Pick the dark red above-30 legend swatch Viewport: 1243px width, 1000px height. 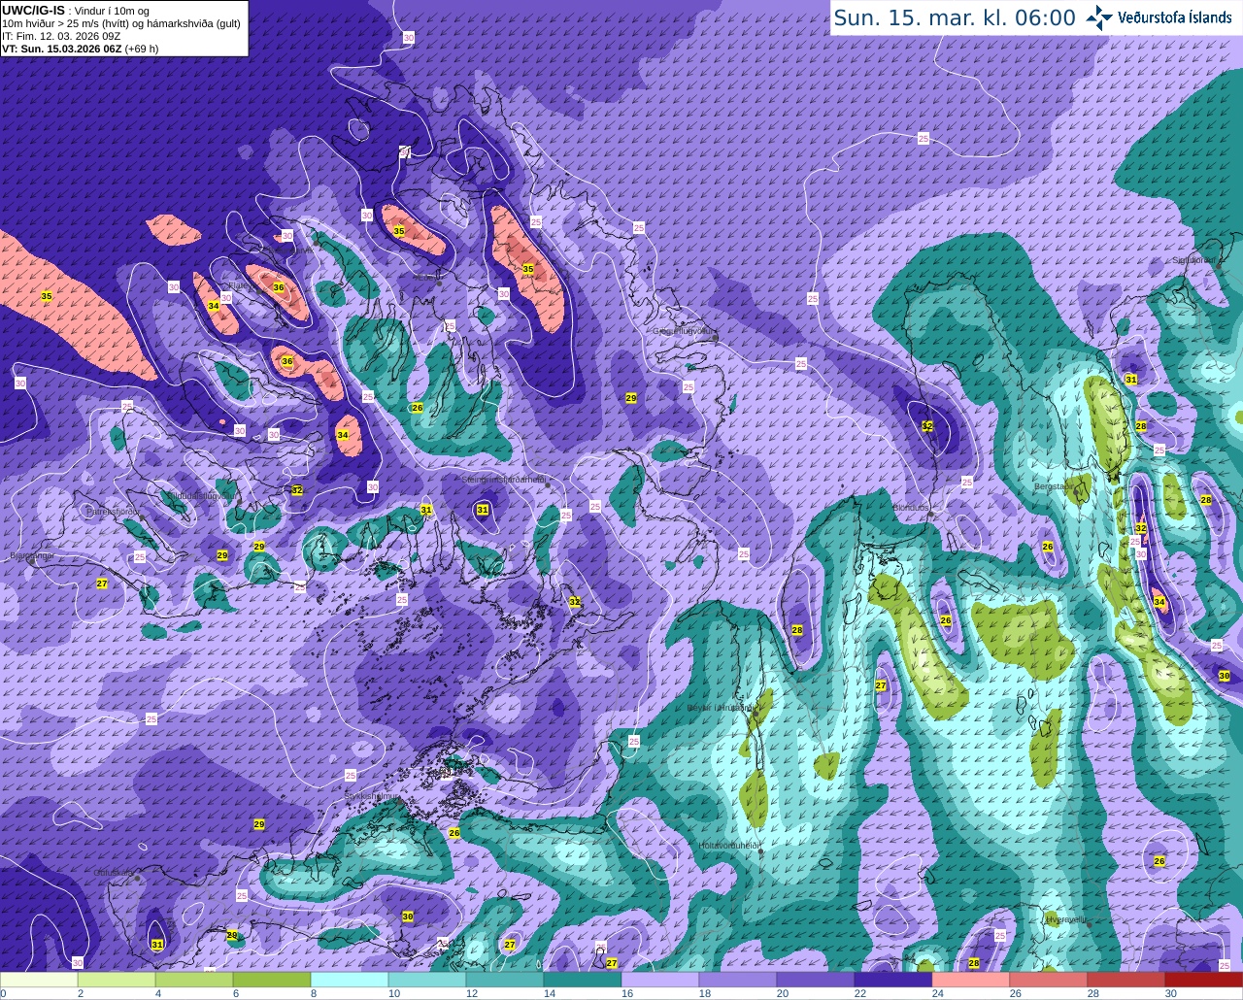(1204, 980)
